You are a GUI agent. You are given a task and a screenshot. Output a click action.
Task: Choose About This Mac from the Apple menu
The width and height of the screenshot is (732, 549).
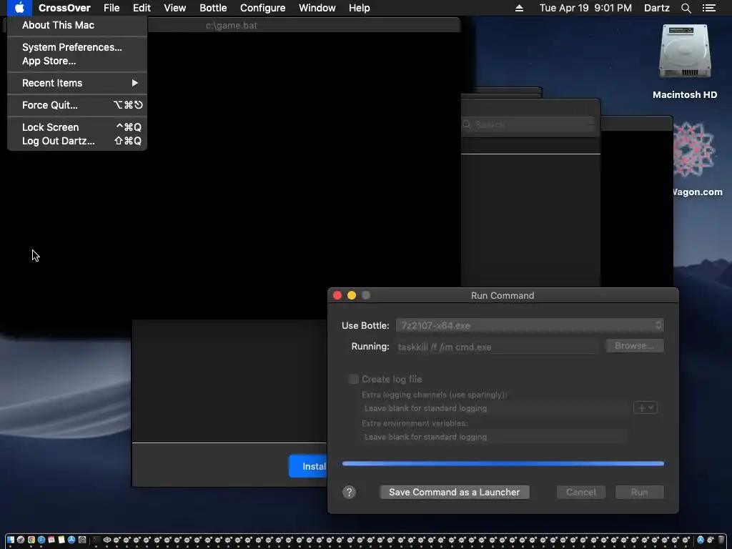coord(77,25)
